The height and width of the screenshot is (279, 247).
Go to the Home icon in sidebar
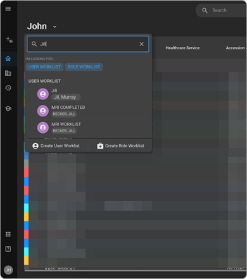pos(8,58)
